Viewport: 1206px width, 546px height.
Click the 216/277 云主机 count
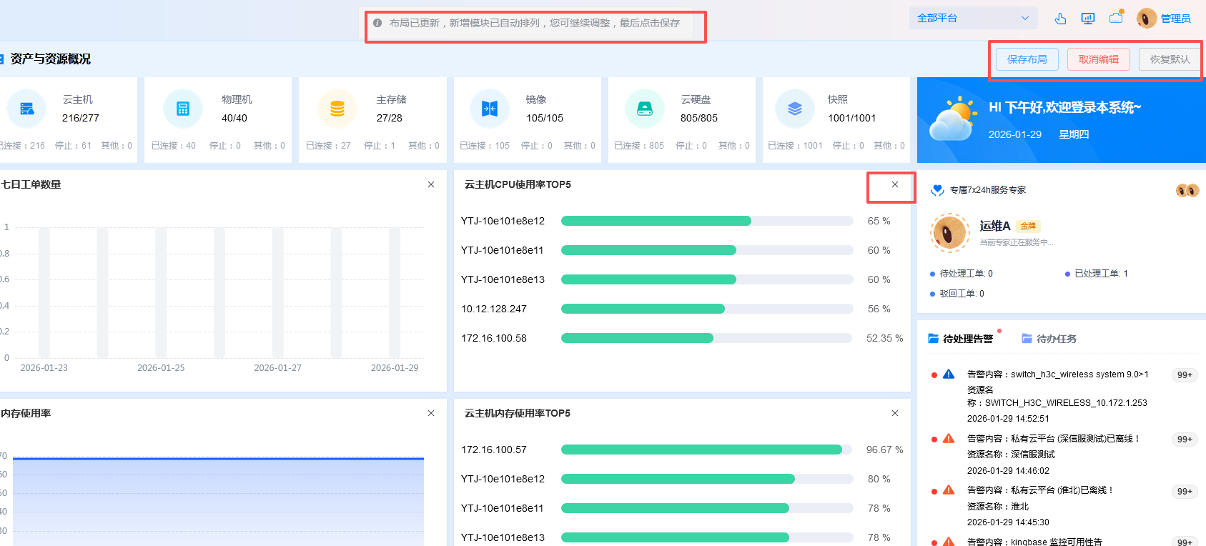coord(81,118)
